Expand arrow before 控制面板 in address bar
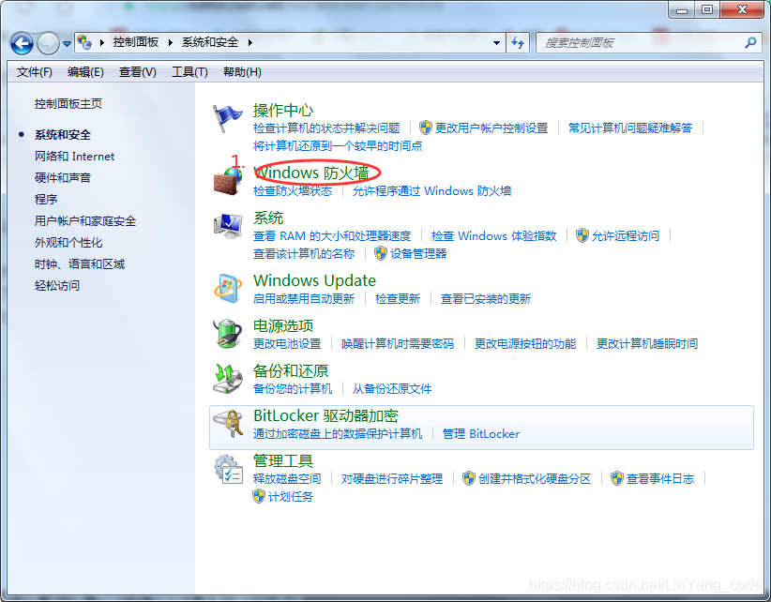 (x=102, y=43)
